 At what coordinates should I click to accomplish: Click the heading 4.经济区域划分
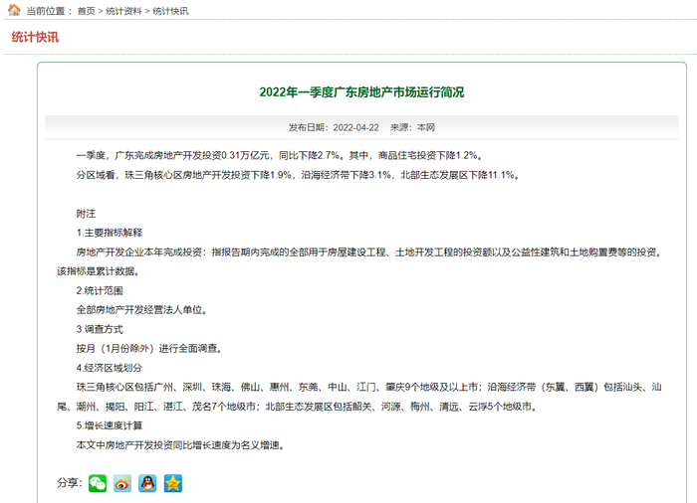click(110, 368)
